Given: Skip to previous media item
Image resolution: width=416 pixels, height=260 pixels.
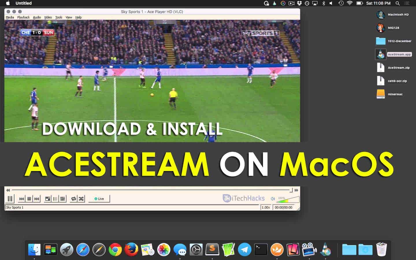Looking at the screenshot, I should click(22, 199).
